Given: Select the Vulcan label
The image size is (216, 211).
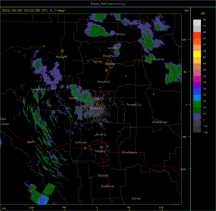Looking at the screenshot, I should [136, 198].
